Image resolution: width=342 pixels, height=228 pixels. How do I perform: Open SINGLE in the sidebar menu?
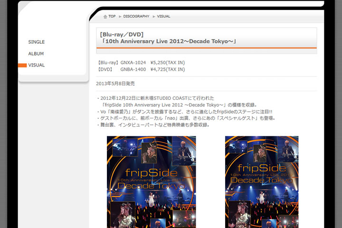[37, 42]
